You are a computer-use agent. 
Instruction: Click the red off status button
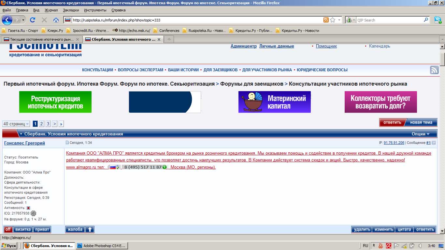8,229
